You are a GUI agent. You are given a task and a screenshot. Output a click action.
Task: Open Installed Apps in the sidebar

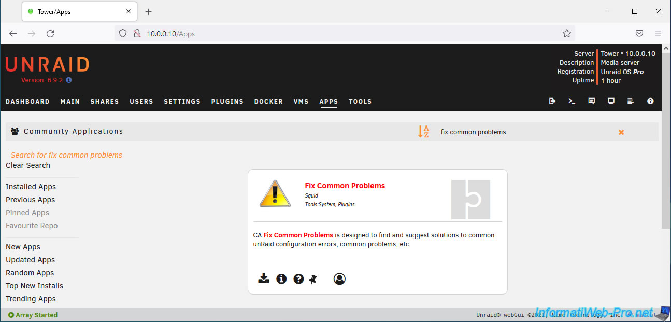point(31,187)
